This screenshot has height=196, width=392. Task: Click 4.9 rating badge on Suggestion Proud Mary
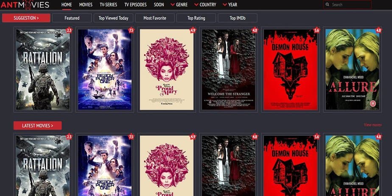[193, 31]
